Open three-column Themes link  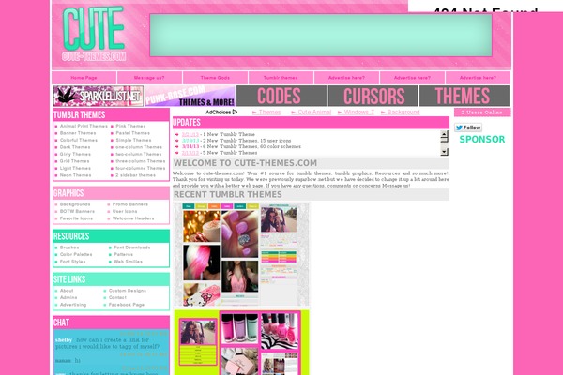tap(141, 161)
